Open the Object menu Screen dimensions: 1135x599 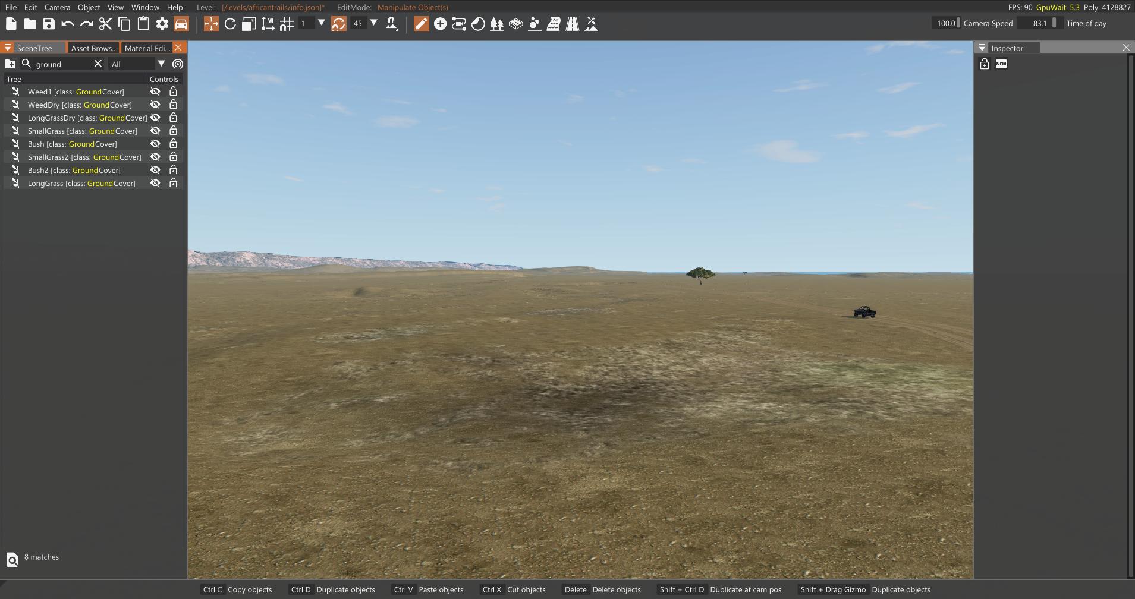(89, 7)
